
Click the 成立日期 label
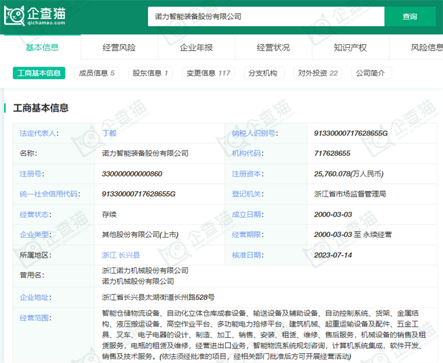pos(248,214)
